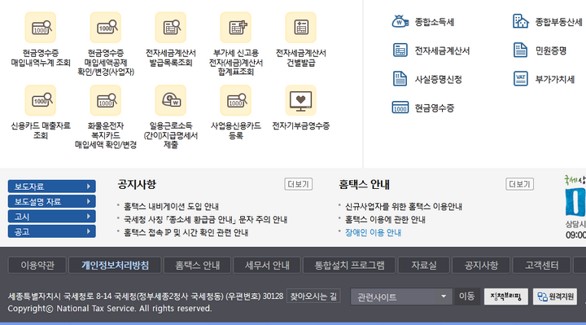Open 현금영수증 매입세액공제 확인/변경 icon
The height and width of the screenshot is (325, 586).
[105, 28]
